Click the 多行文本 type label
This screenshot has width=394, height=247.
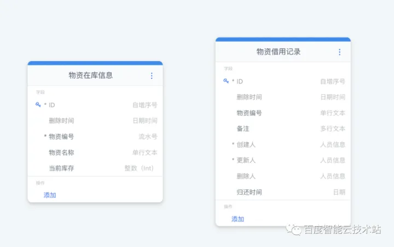coord(332,128)
